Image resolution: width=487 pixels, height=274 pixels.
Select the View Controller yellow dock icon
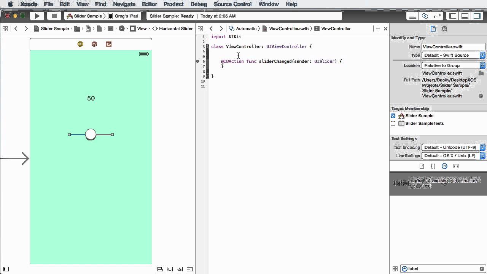[x=80, y=44]
